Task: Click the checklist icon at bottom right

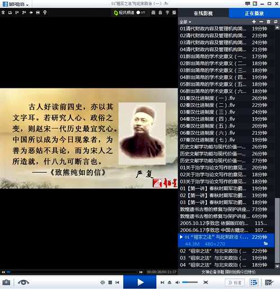Action: tap(269, 282)
